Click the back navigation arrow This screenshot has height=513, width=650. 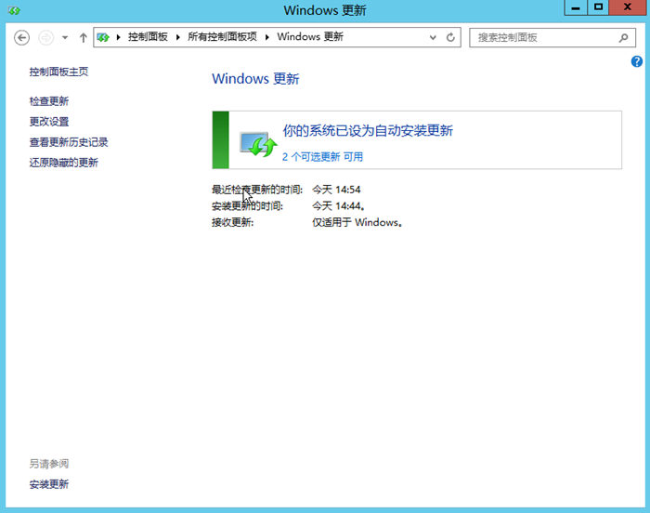[22, 37]
